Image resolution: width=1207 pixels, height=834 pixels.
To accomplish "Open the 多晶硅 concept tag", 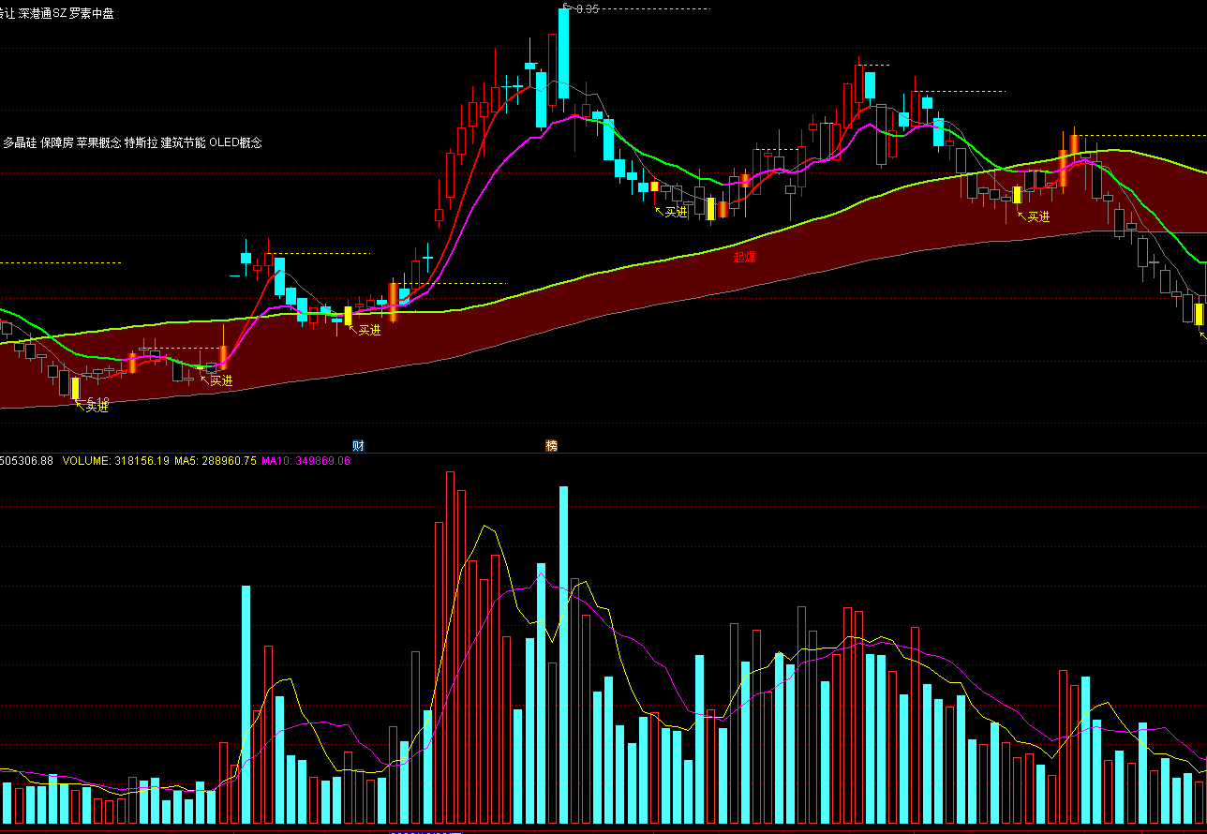I will (19, 142).
